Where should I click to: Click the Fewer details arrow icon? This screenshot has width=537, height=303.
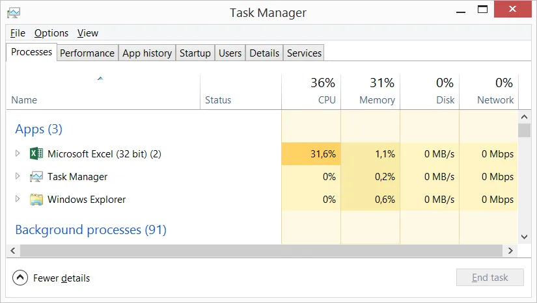coord(21,278)
